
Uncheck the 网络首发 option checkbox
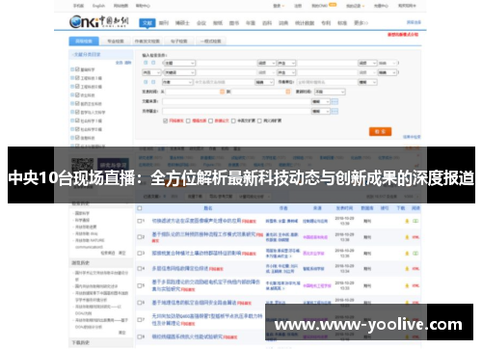click(x=166, y=121)
